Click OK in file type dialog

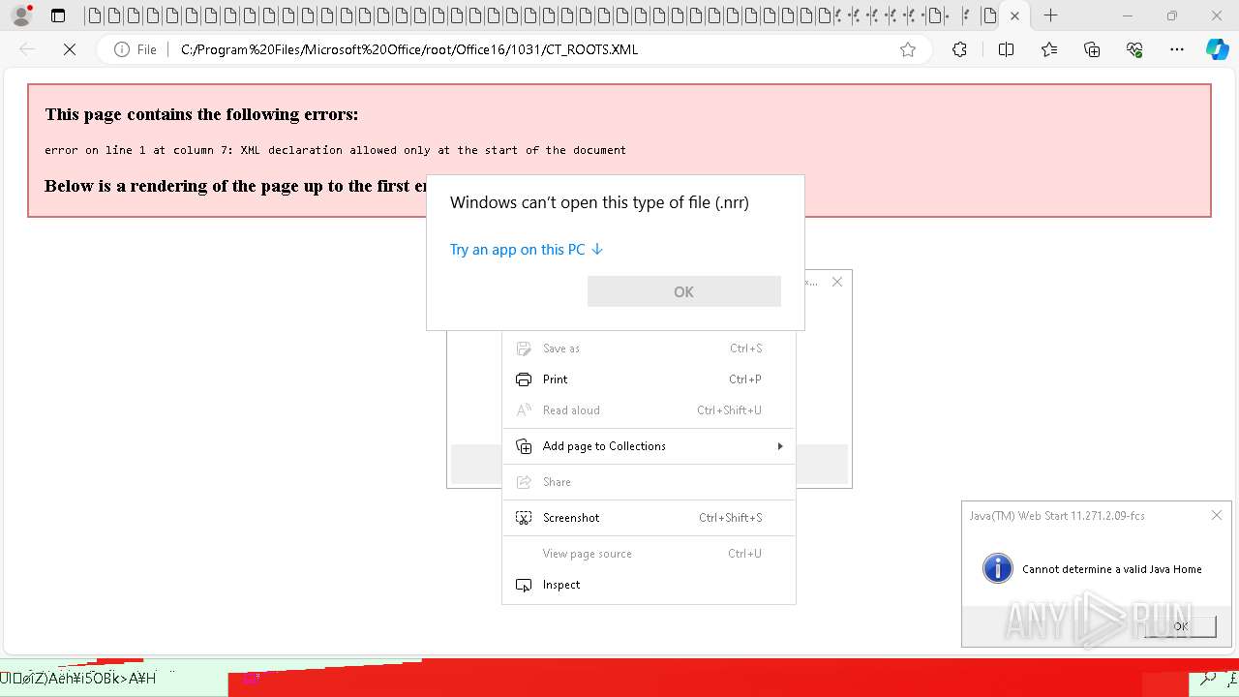(x=683, y=291)
